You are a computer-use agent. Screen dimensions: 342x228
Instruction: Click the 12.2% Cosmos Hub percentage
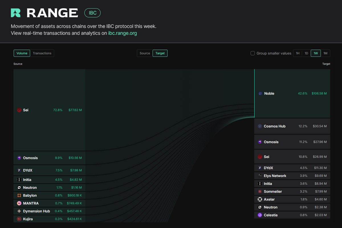(x=303, y=126)
